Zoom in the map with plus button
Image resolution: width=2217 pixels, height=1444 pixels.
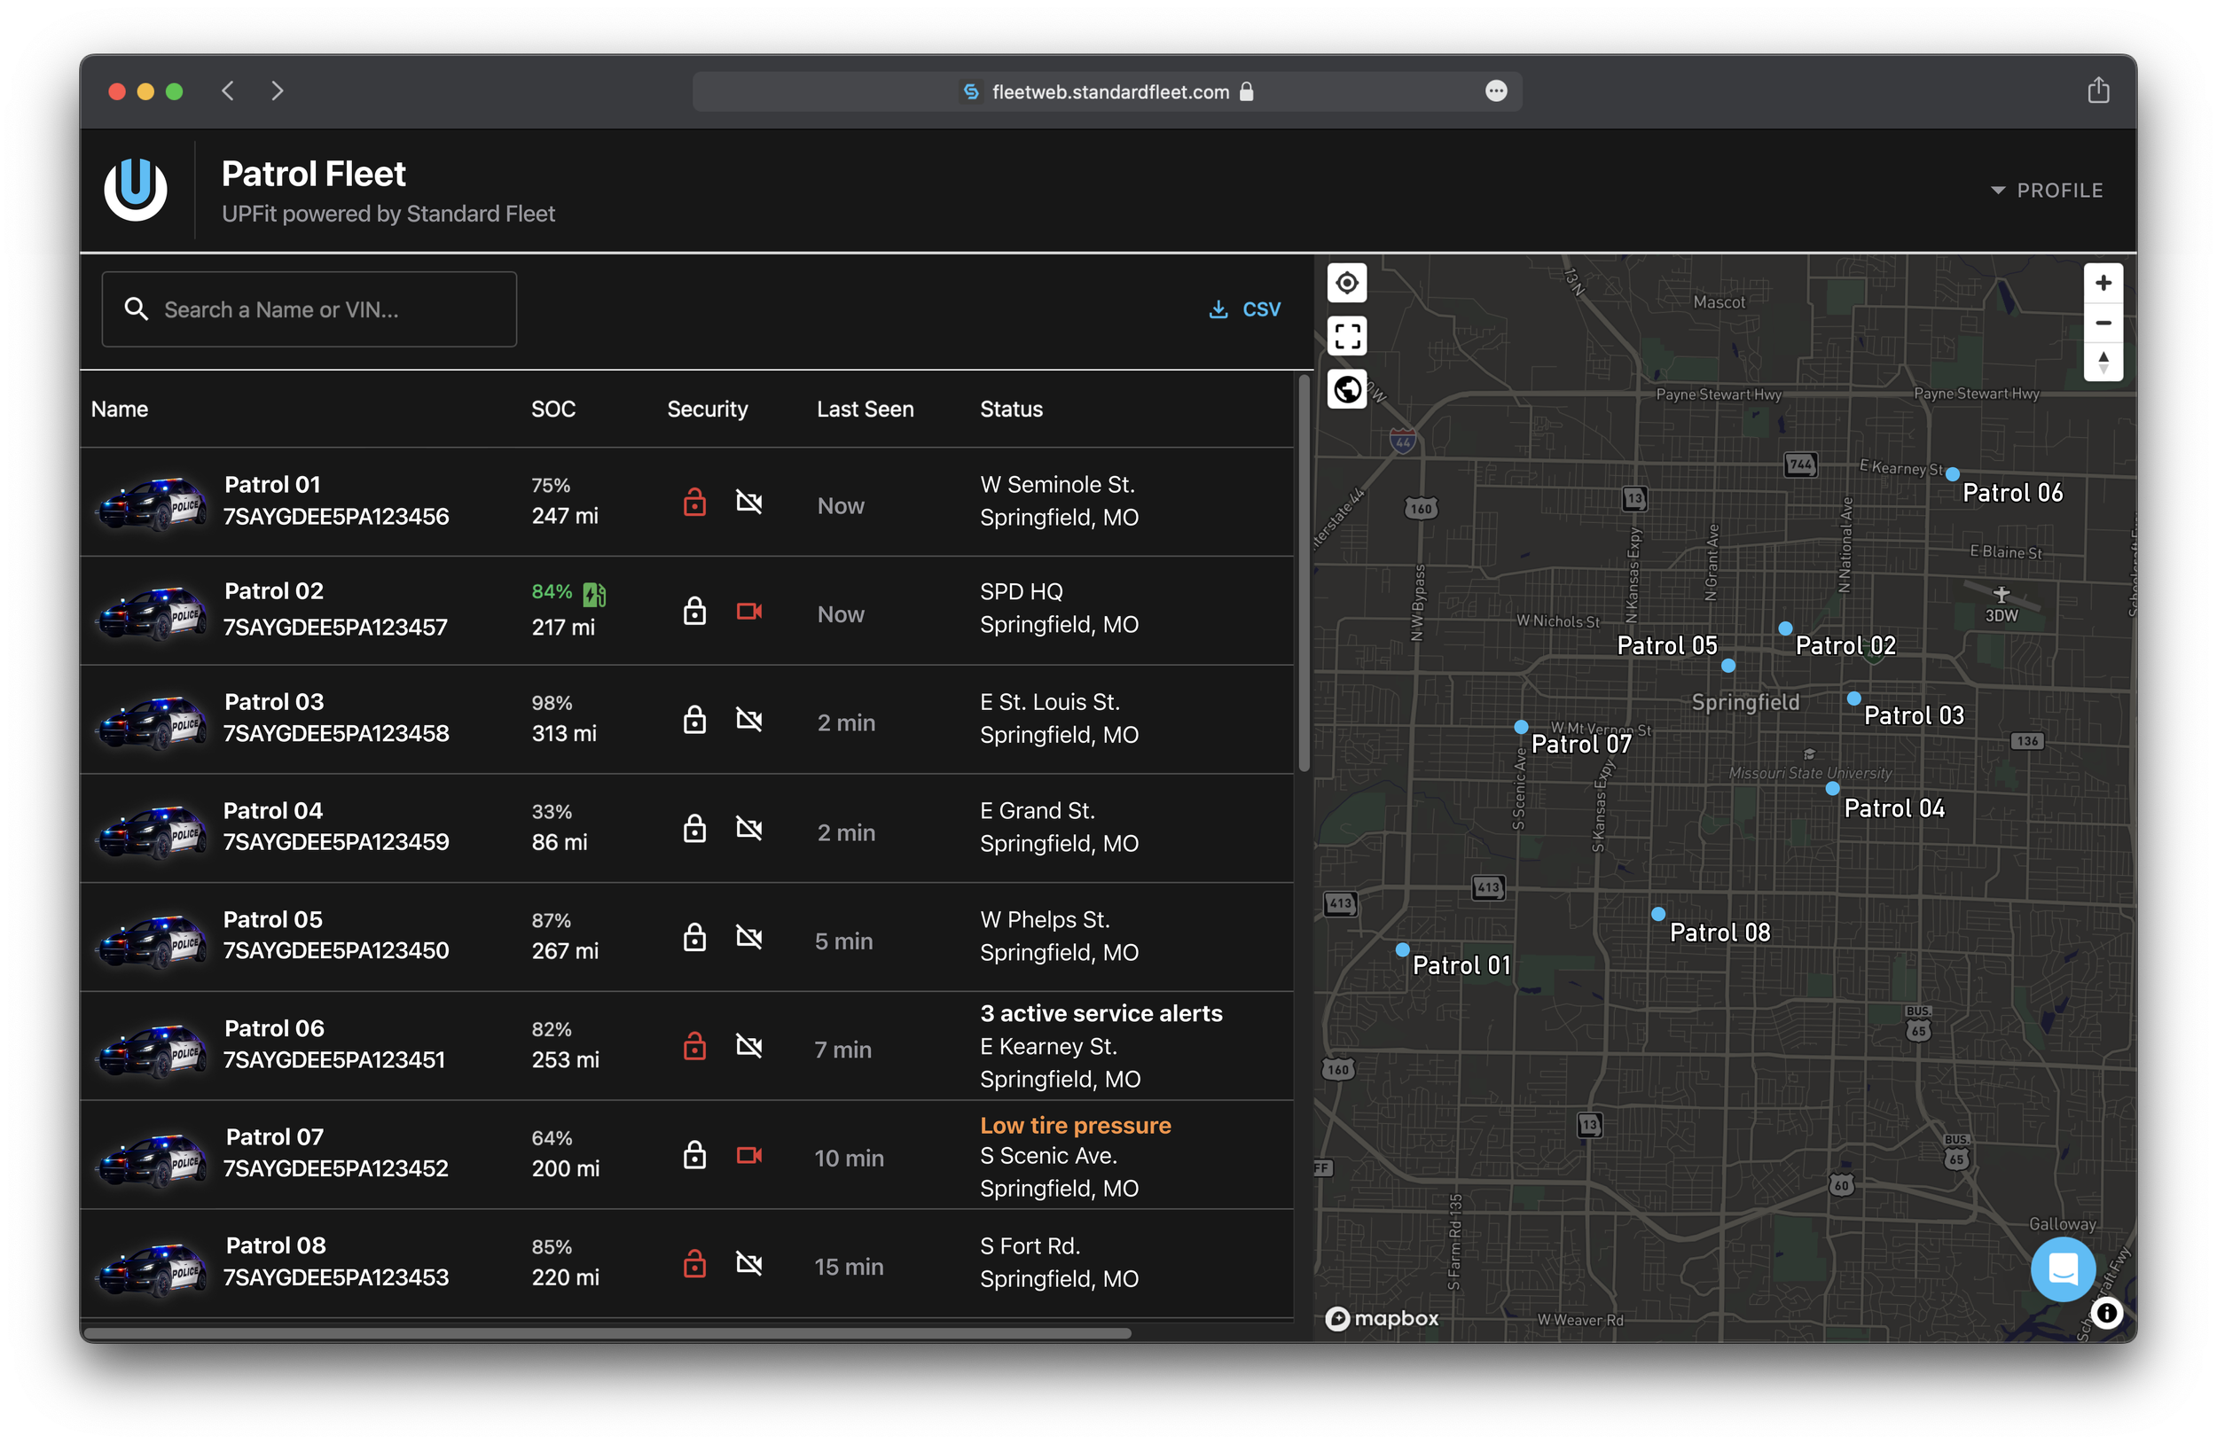pyautogui.click(x=2103, y=283)
